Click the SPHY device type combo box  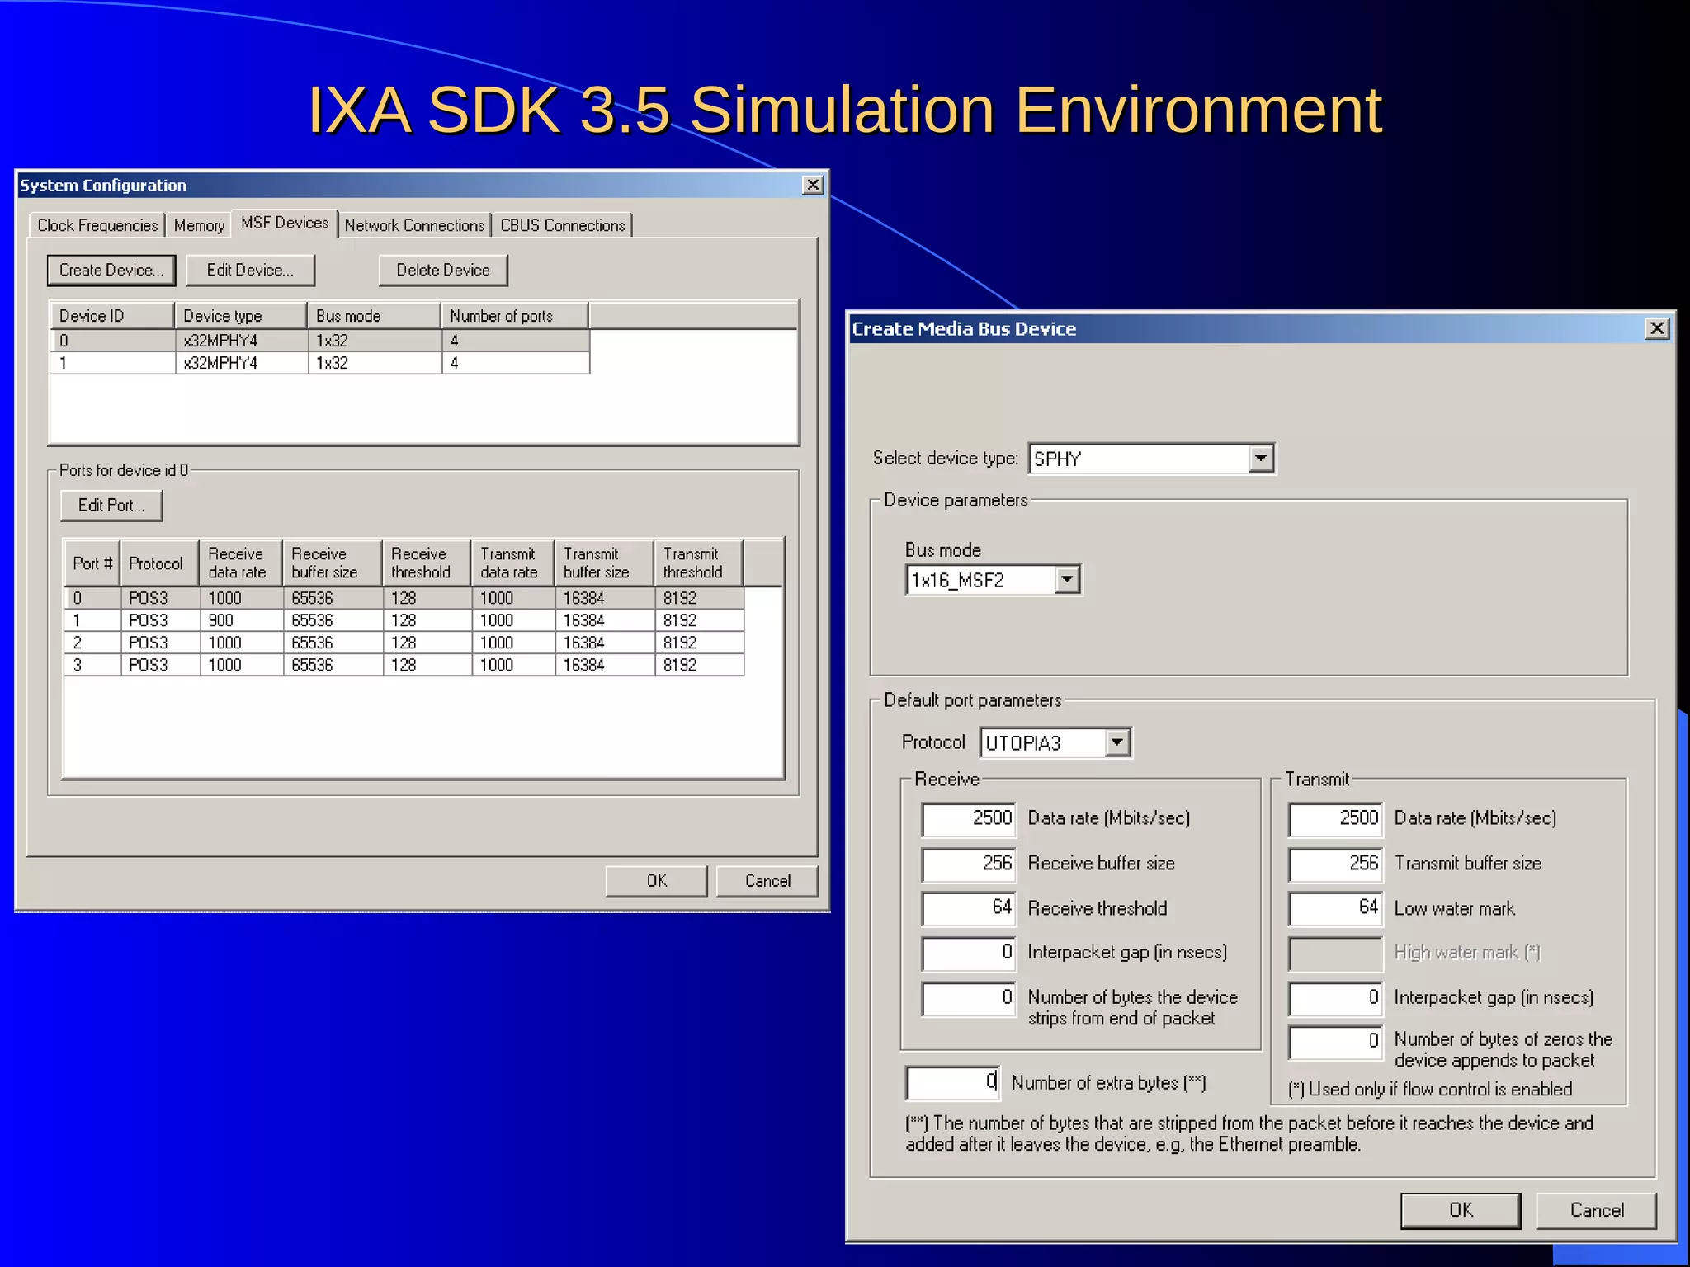click(1151, 459)
